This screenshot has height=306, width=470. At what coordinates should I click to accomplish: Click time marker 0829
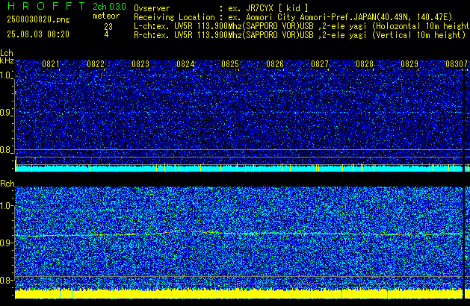coord(409,64)
